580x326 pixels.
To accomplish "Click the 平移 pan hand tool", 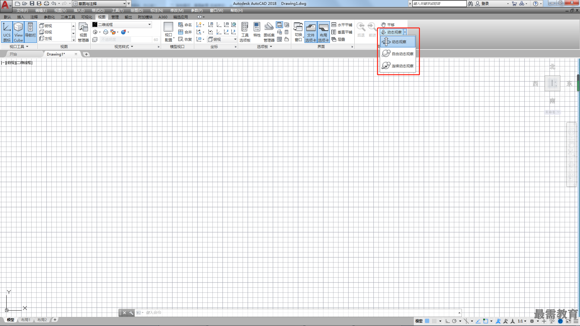I will [x=388, y=25].
